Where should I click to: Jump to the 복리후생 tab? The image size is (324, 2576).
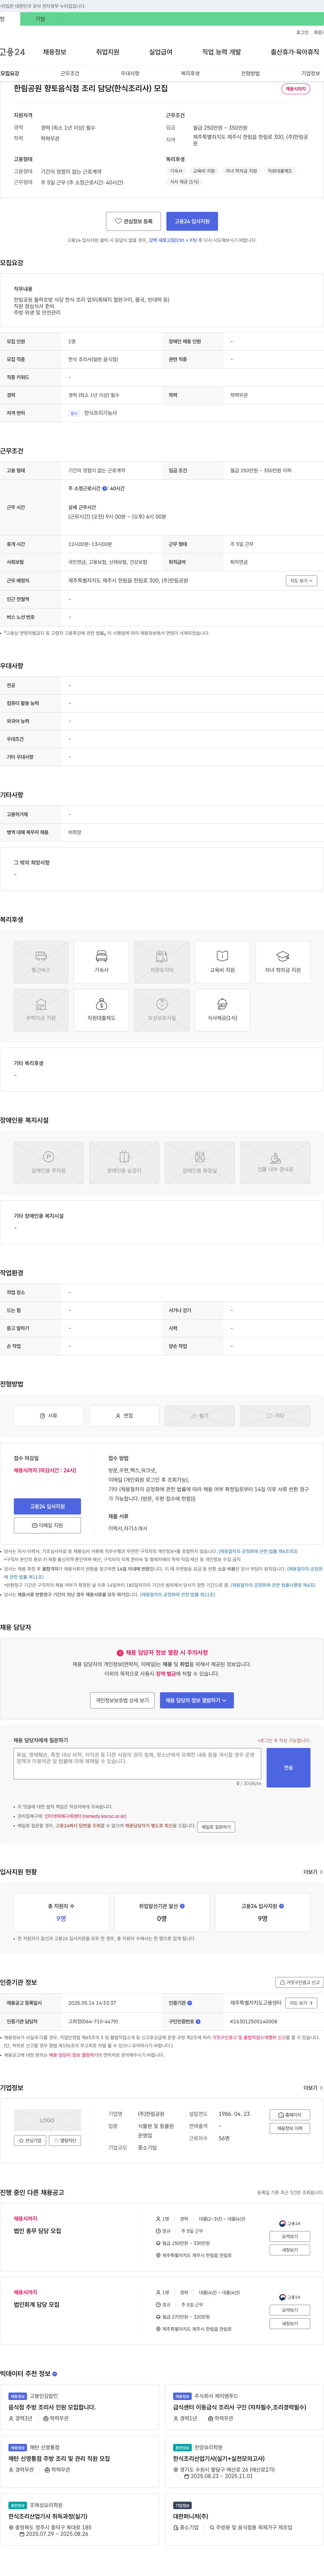click(x=190, y=73)
